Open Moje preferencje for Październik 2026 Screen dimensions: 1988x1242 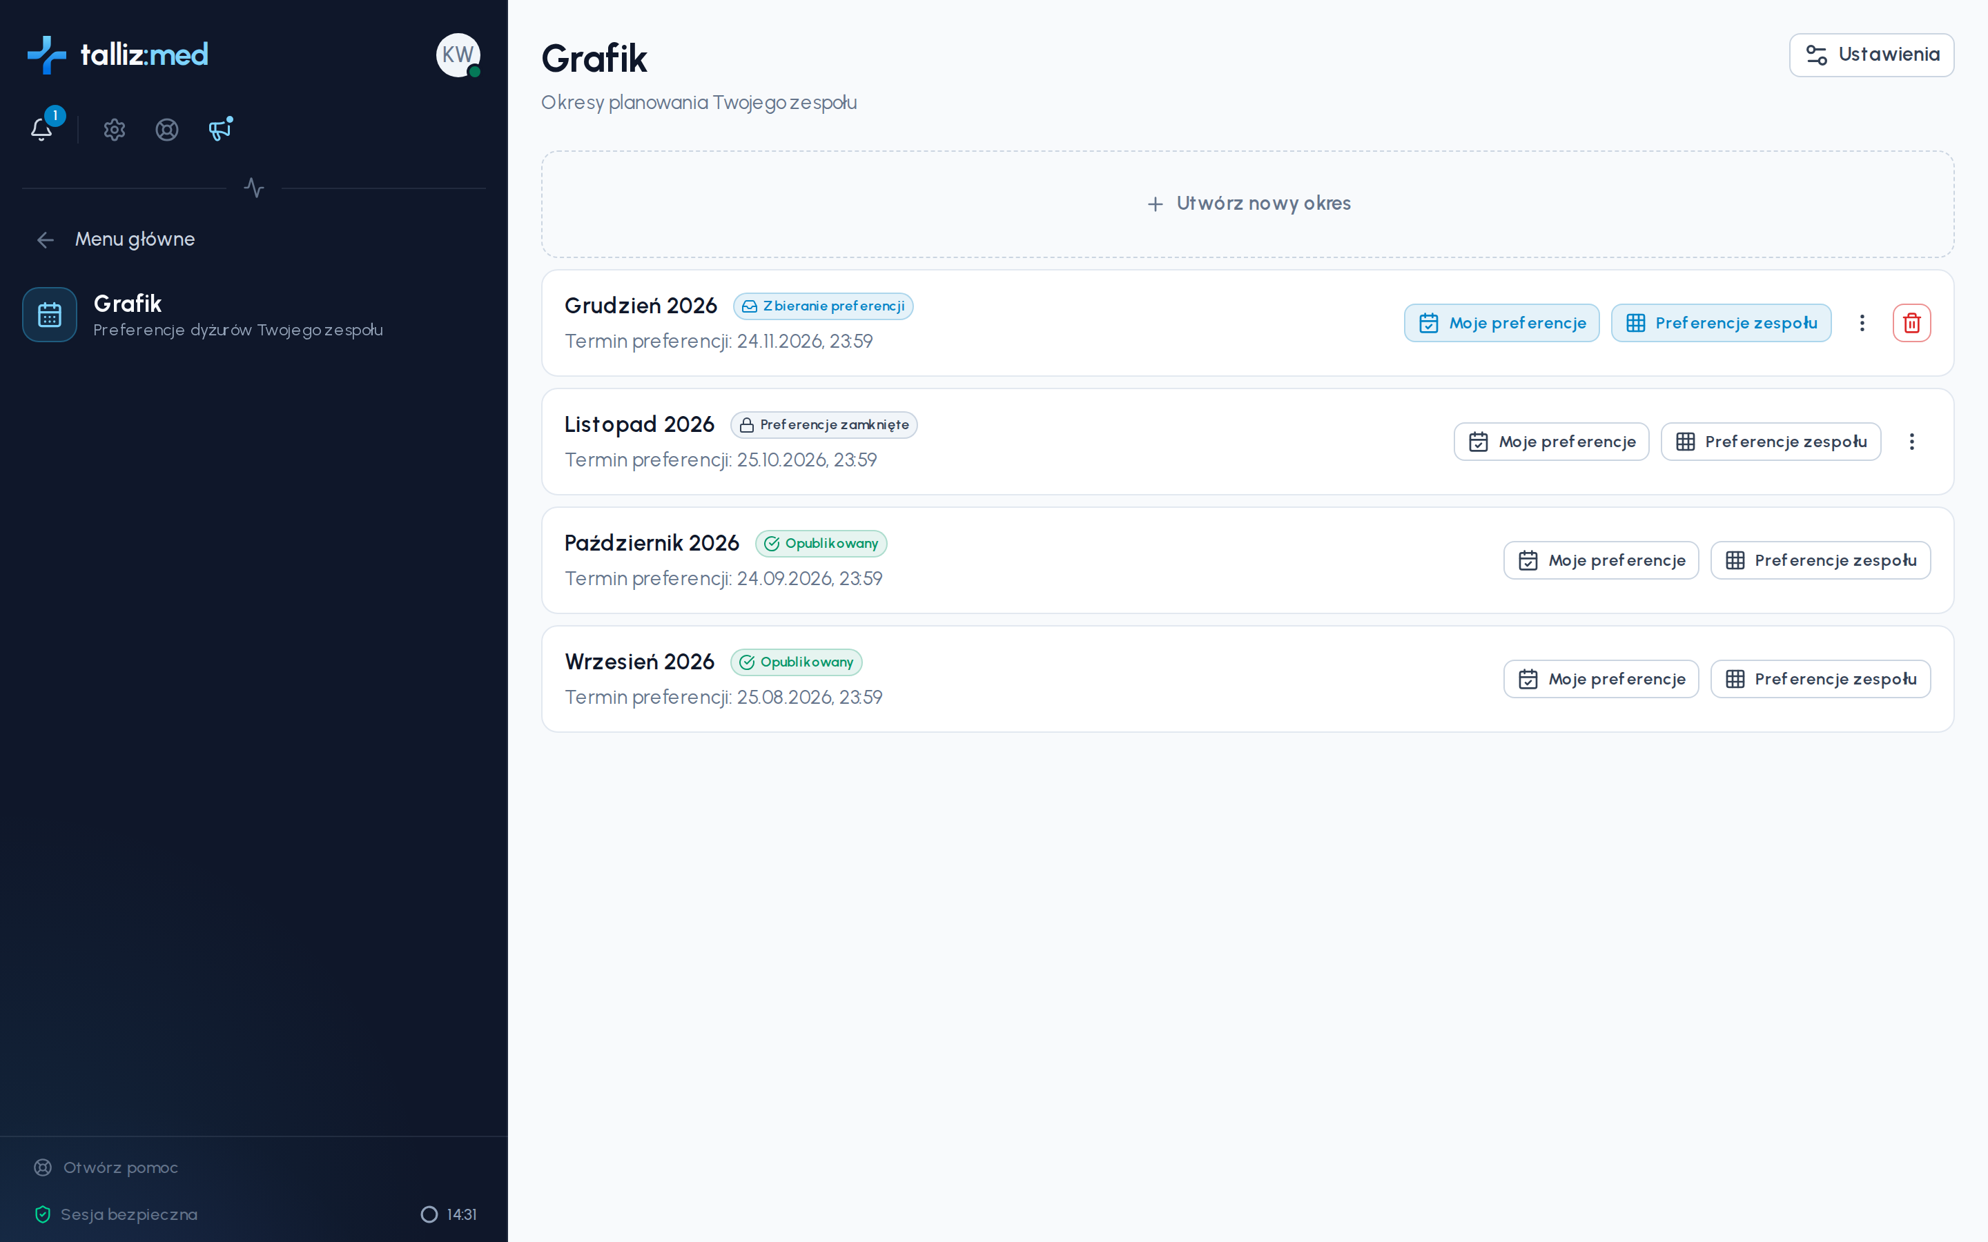click(1601, 560)
